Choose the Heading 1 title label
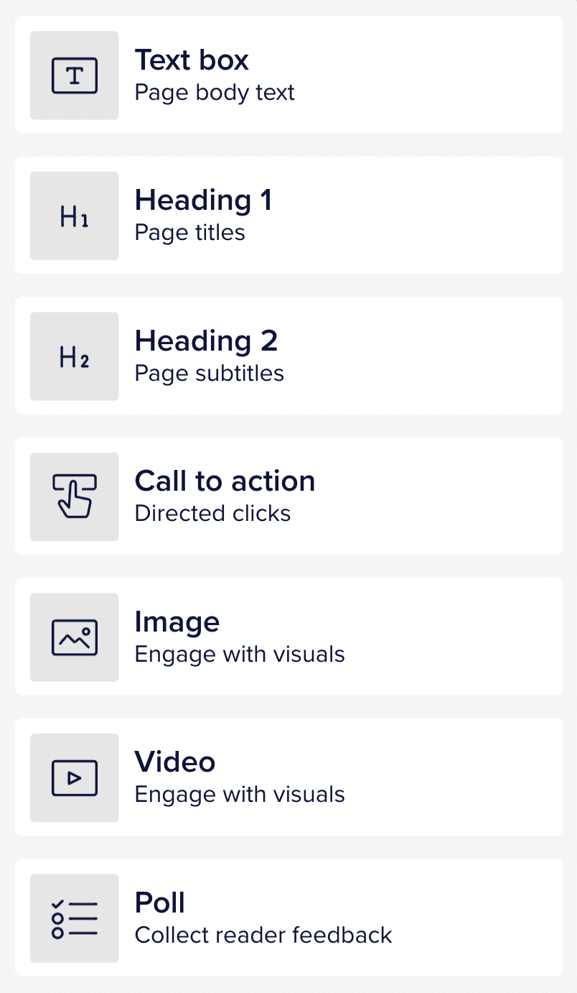Screen dimensions: 577x993 (x=203, y=200)
